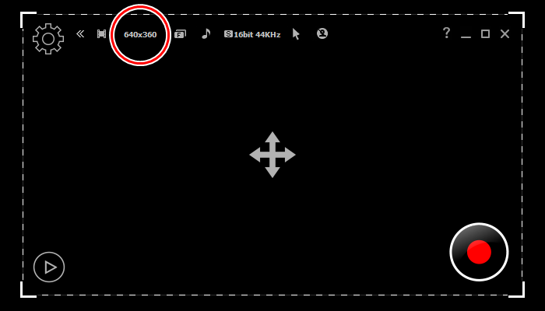Click the top-left corner resize handle
Image resolution: width=545 pixels, height=311 pixels.
coord(28,19)
